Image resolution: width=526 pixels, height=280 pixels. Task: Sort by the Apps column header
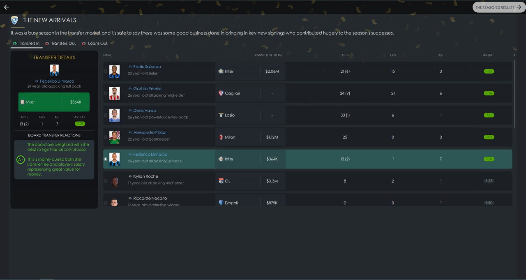tap(345, 55)
